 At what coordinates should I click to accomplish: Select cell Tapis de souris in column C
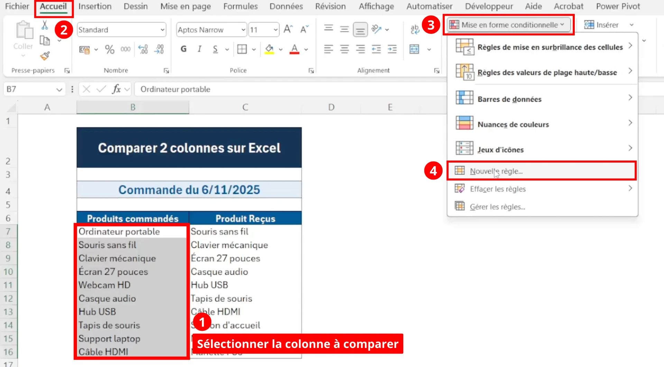pyautogui.click(x=245, y=298)
